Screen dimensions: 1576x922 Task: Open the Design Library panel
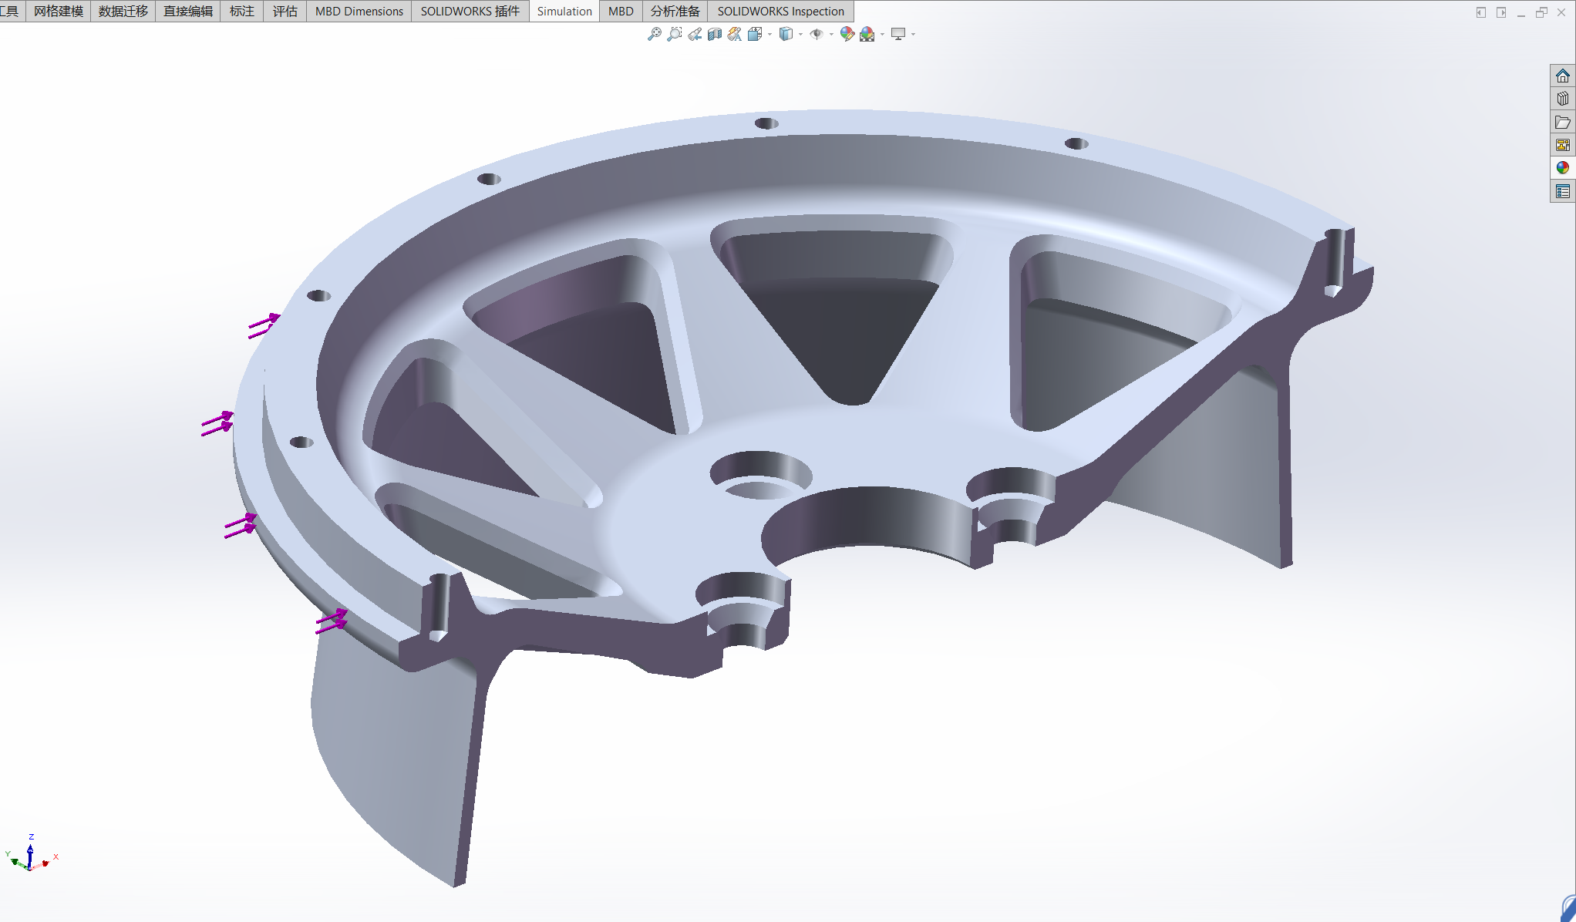coord(1562,99)
